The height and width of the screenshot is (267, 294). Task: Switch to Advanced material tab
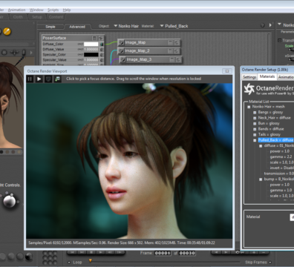tap(77, 27)
